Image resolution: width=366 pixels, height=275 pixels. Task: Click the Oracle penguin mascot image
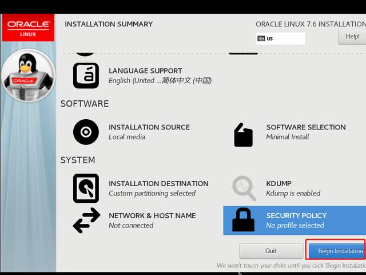coord(29,76)
